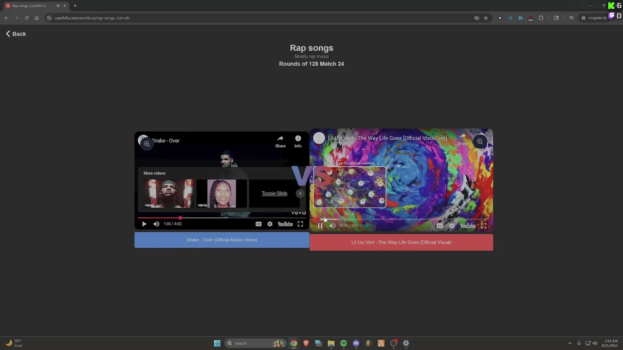
Task: Seek the Lil Uzi Vert video progress bar
Action: click(402, 219)
